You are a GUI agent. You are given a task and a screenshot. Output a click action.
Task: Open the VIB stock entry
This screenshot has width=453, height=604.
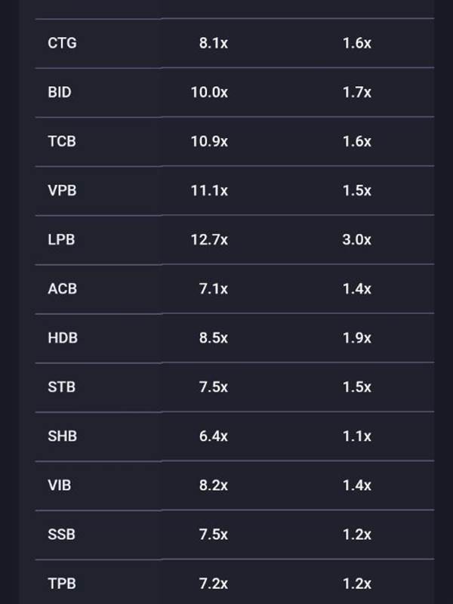(x=60, y=485)
